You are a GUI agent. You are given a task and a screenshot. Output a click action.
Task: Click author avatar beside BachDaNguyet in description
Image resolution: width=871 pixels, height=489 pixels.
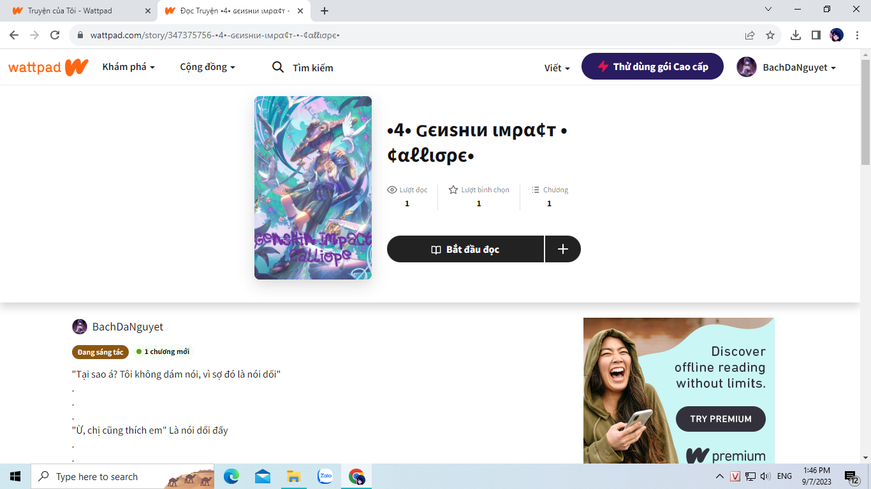80,327
